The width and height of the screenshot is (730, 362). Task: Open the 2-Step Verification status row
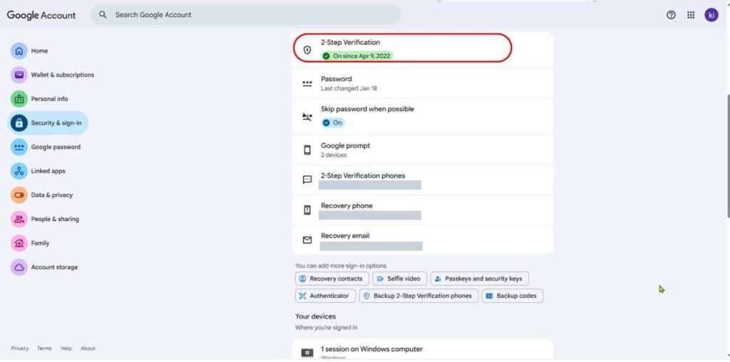click(x=422, y=49)
